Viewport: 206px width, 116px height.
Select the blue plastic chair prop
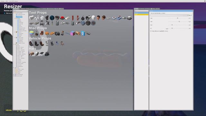57,43
